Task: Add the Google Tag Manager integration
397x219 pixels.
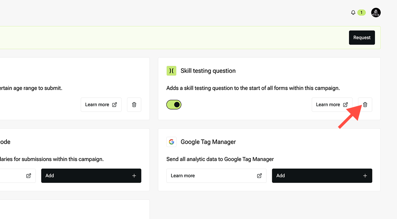Action: coord(322,176)
